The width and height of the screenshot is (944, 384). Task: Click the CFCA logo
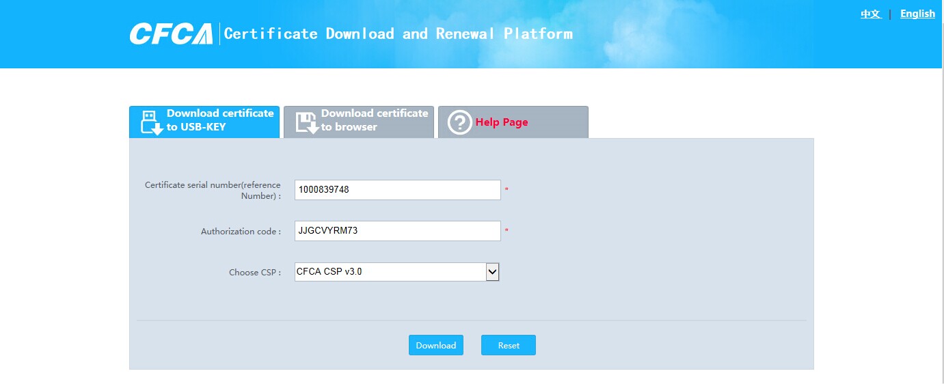pos(172,33)
